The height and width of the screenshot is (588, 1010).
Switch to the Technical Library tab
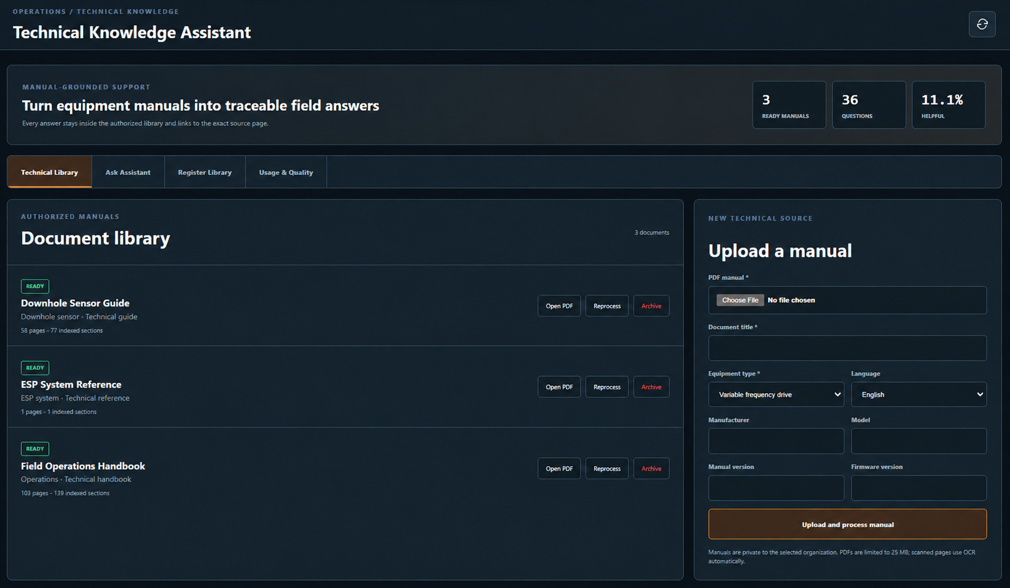(x=49, y=172)
